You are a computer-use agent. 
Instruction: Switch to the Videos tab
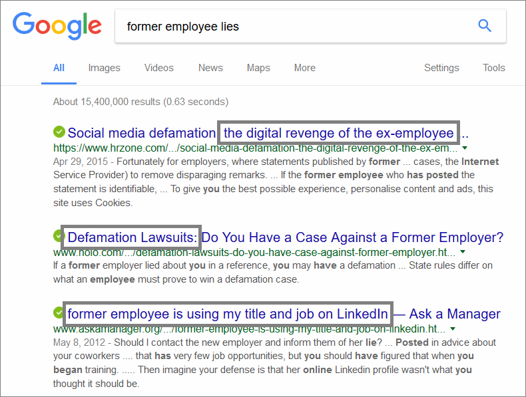159,68
